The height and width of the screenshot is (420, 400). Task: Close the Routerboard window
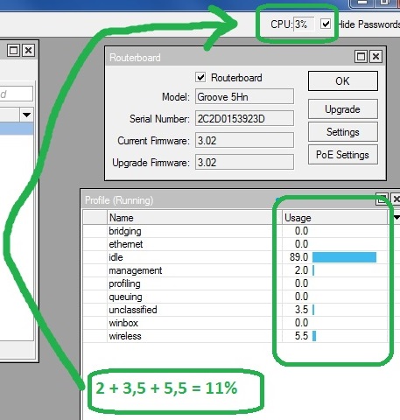tap(376, 56)
